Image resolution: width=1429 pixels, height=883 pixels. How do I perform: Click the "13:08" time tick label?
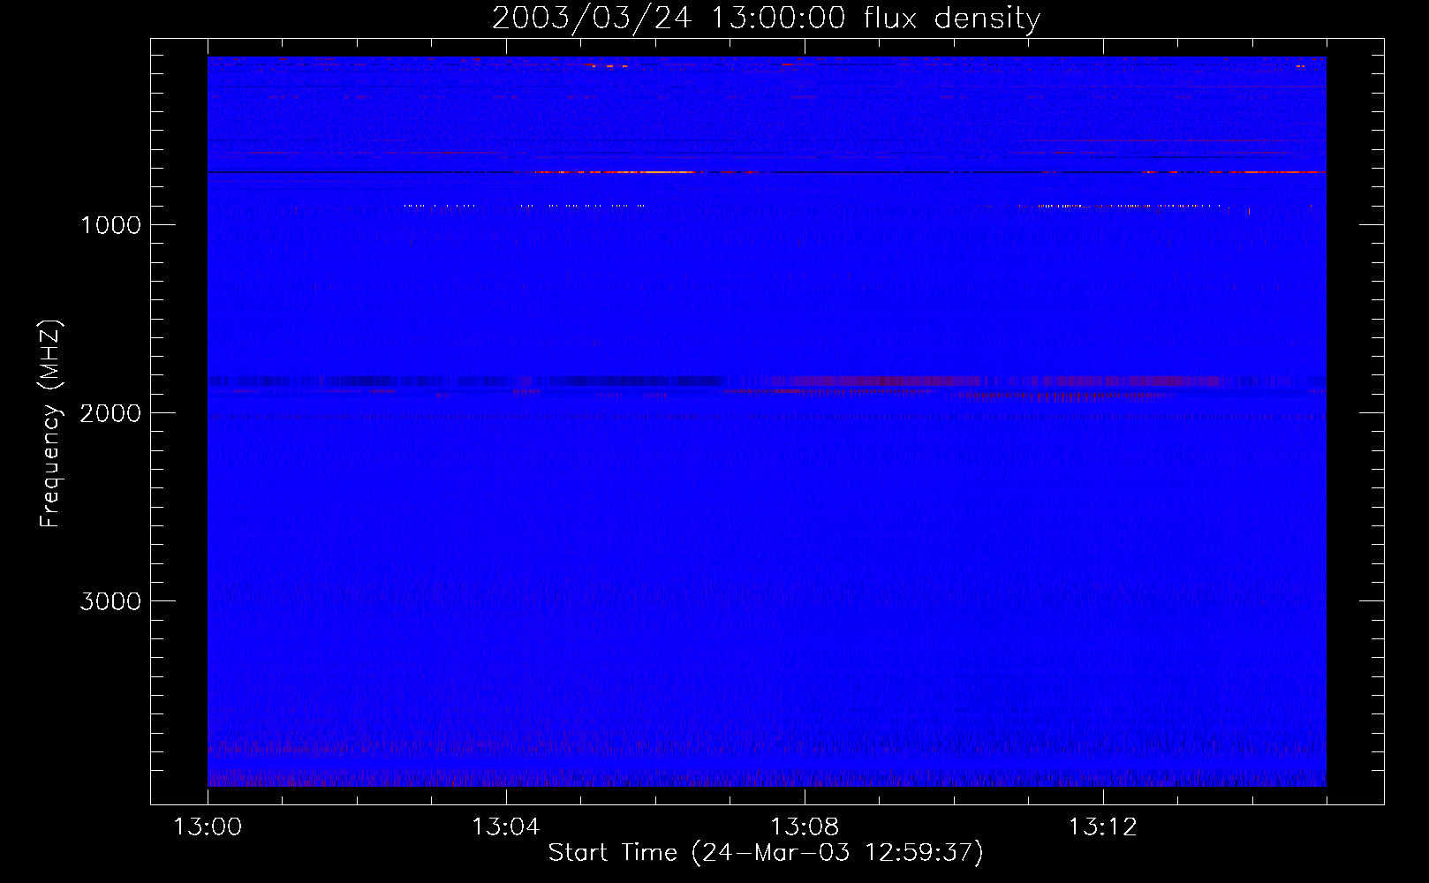pyautogui.click(x=805, y=827)
